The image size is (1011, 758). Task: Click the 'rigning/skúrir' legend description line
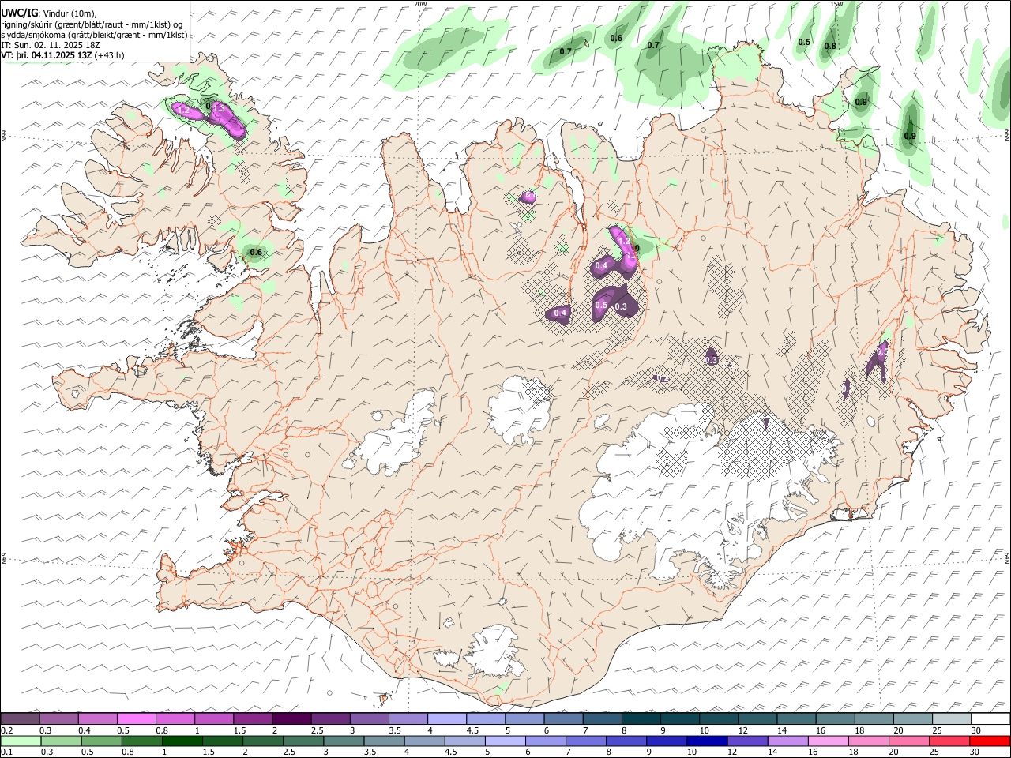pyautogui.click(x=92, y=24)
